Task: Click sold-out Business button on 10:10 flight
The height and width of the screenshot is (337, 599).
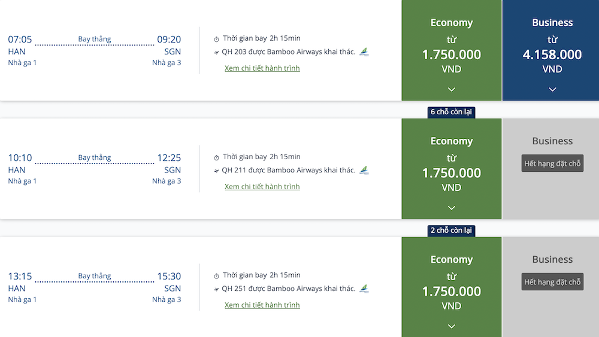Action: (552, 163)
